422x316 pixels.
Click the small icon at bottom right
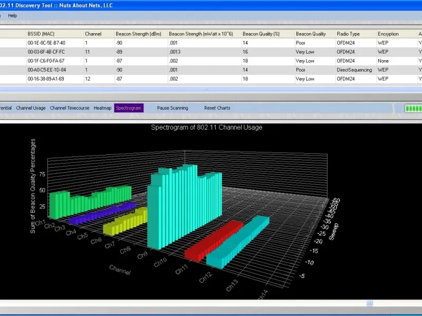pos(370,303)
